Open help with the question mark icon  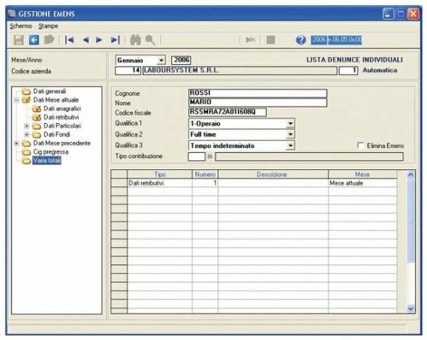[300, 40]
